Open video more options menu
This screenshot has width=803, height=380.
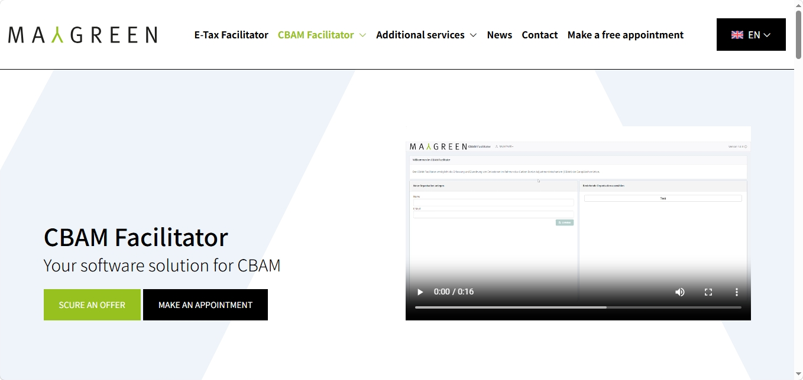click(737, 292)
